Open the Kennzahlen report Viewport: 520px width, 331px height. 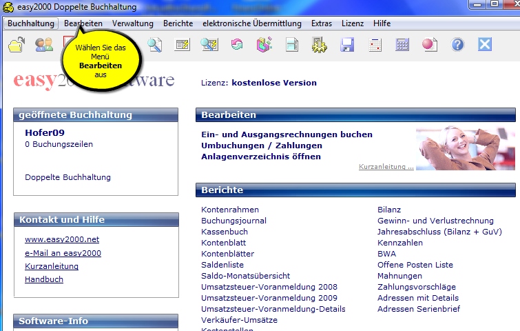pyautogui.click(x=400, y=243)
